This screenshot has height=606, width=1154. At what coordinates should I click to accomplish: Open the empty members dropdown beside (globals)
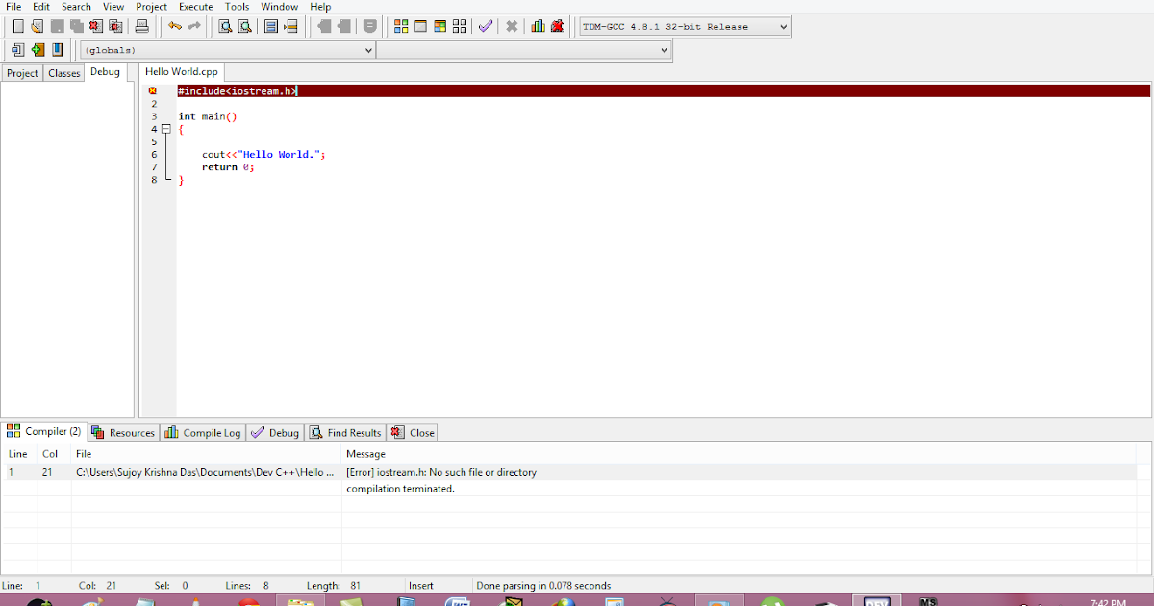[x=523, y=50]
